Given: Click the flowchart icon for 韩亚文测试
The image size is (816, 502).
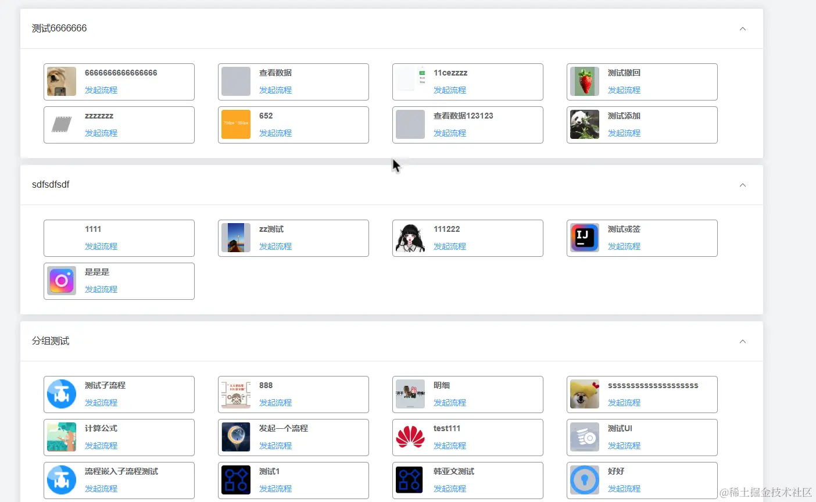Looking at the screenshot, I should pos(410,480).
